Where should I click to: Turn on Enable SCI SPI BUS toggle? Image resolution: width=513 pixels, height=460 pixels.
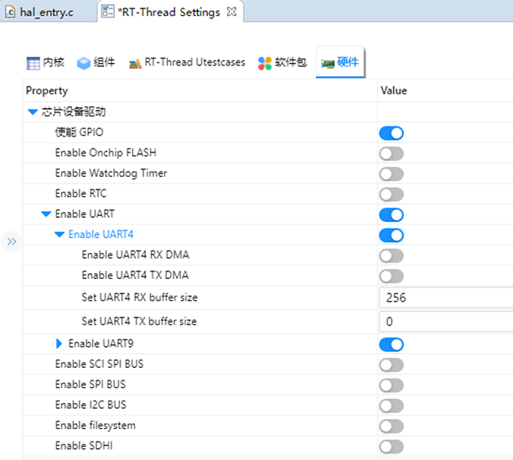(x=391, y=364)
